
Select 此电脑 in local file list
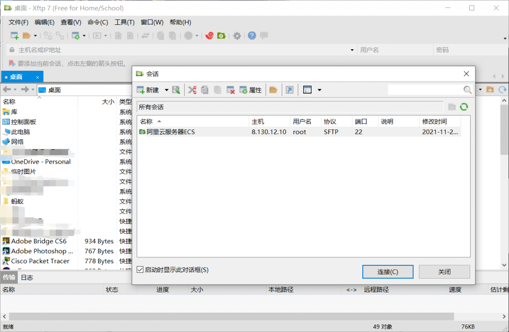pos(16,132)
